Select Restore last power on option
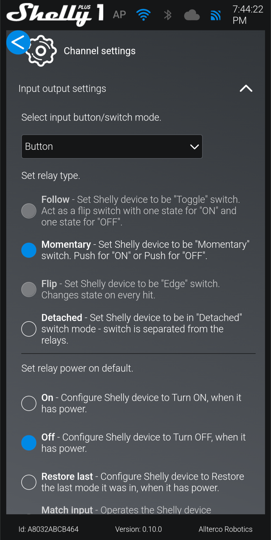The height and width of the screenshot is (540, 271). click(29, 482)
